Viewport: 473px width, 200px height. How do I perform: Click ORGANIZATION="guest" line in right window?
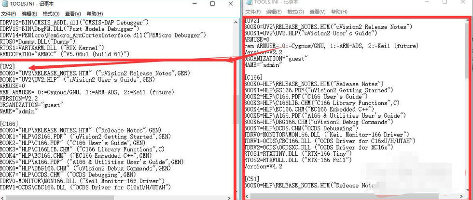pos(276,59)
